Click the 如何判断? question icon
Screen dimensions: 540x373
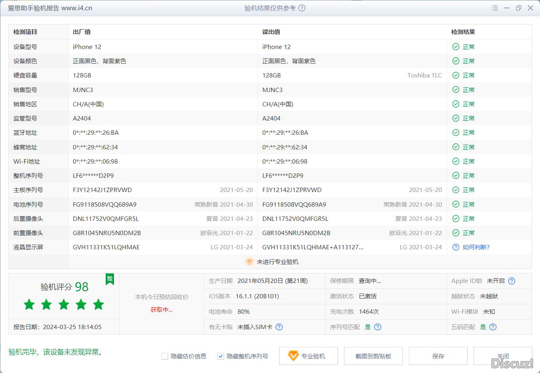(456, 247)
